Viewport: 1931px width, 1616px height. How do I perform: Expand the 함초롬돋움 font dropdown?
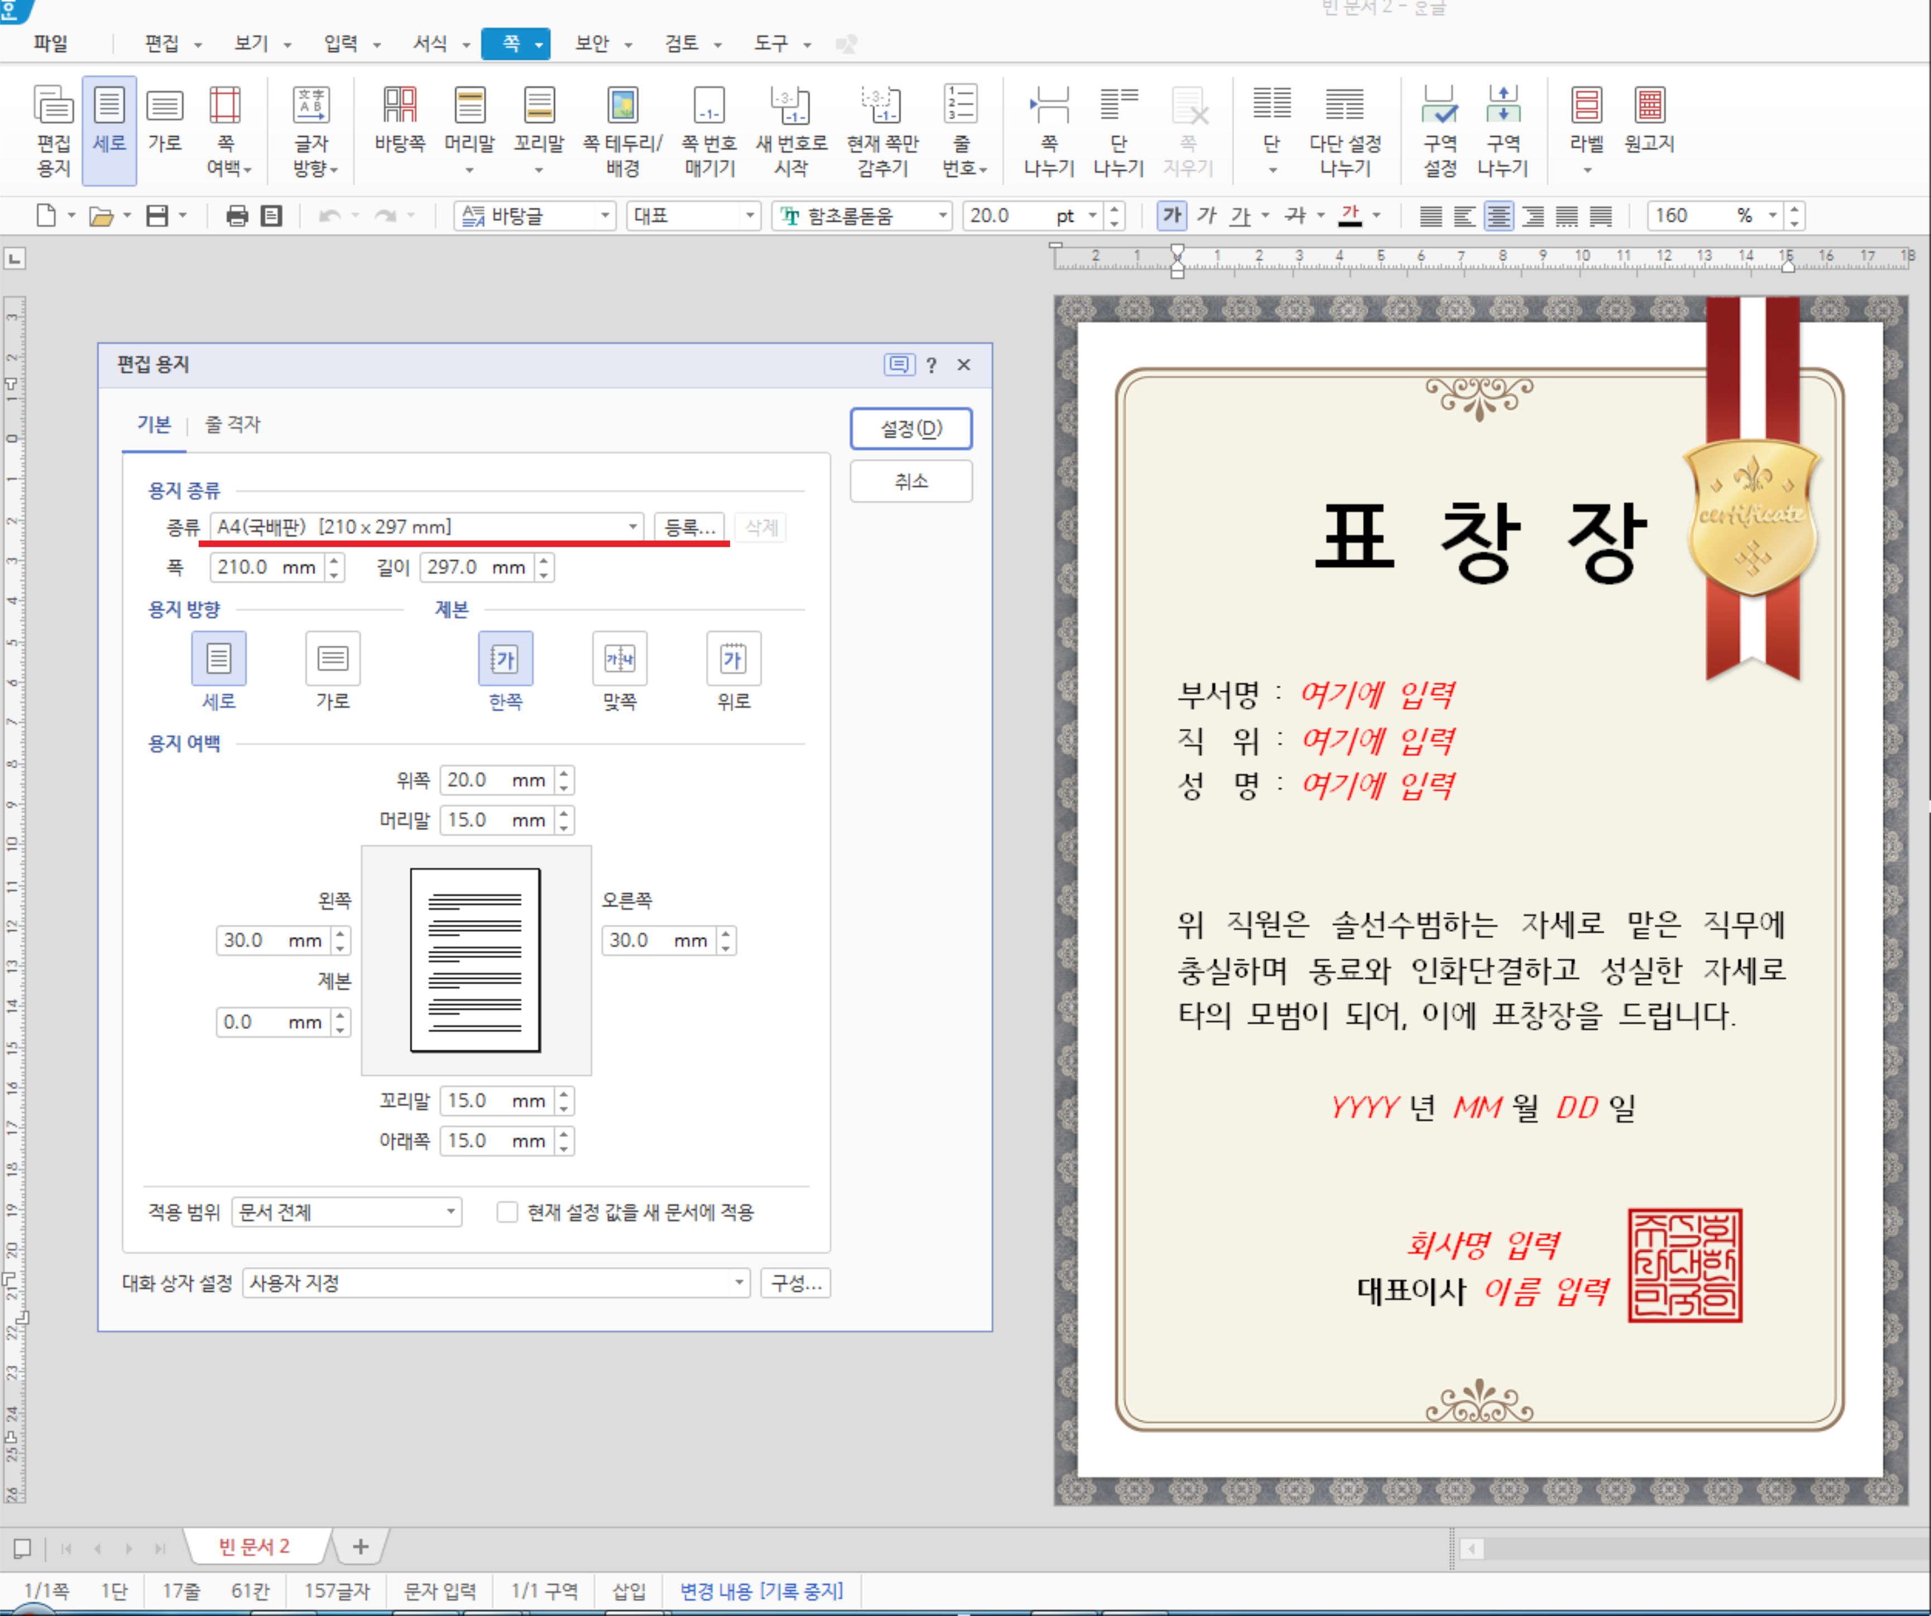943,216
